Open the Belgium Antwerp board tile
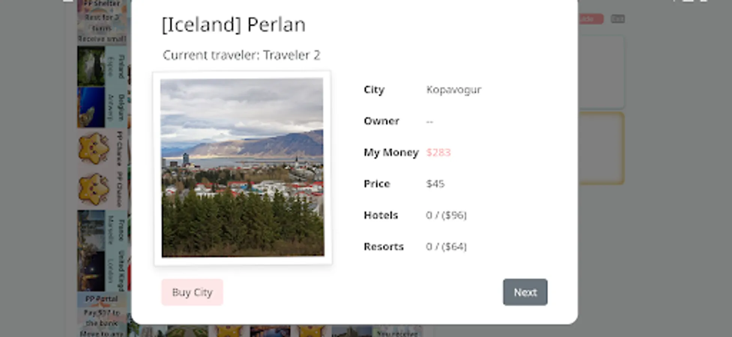The width and height of the screenshot is (732, 337). tap(101, 107)
